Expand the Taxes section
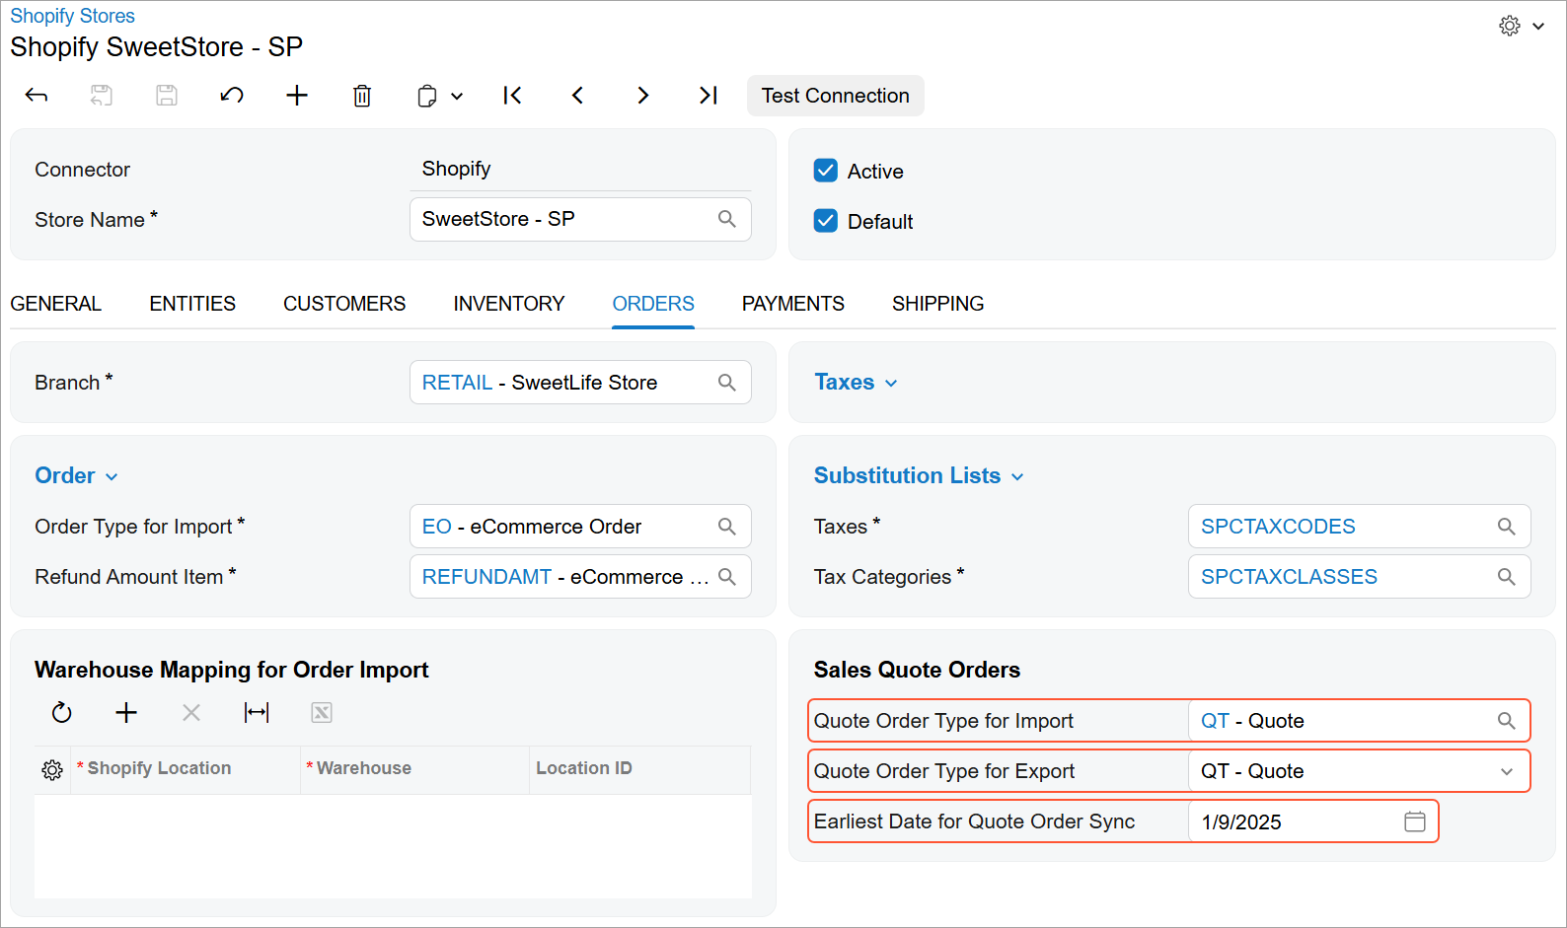The image size is (1567, 928). [856, 383]
